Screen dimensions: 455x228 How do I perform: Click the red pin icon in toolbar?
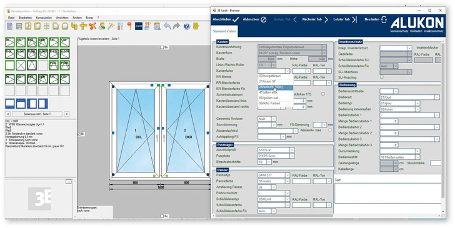(129, 26)
